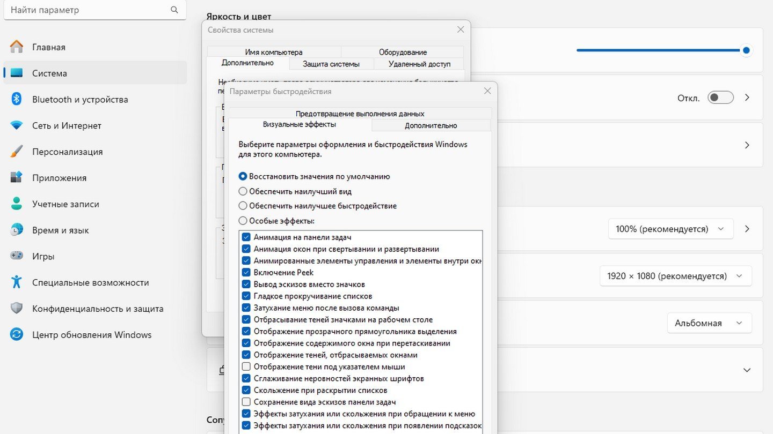Viewport: 773px width, 434px height.
Task: Click the brightness slider handle
Action: click(746, 50)
